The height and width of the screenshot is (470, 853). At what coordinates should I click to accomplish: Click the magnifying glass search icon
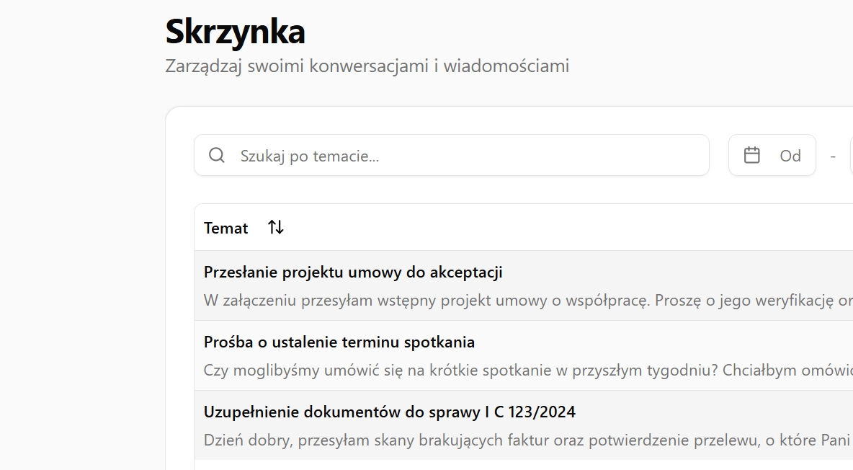(x=216, y=155)
